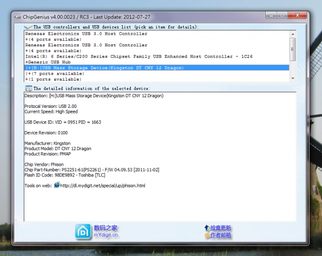322x256 pixels.
Task: Click the detailed information magnifier icon
Action: point(29,88)
